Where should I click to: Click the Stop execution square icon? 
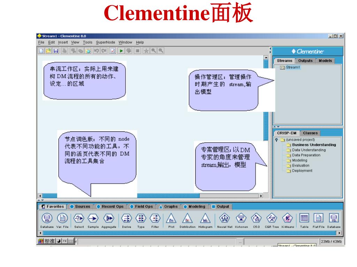[x=137, y=51]
